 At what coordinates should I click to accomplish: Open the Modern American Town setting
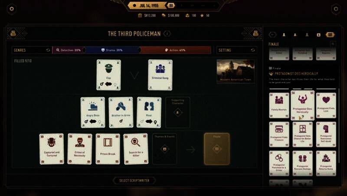236,71
